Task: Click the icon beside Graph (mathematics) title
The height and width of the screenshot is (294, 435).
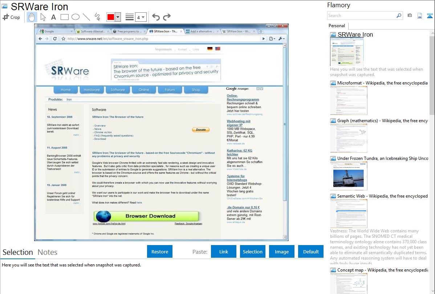Action: [x=333, y=121]
